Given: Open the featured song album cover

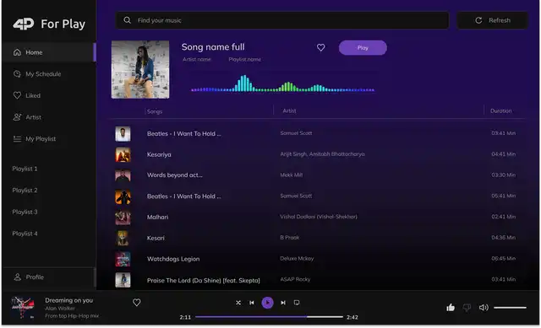Looking at the screenshot, I should 140,69.
